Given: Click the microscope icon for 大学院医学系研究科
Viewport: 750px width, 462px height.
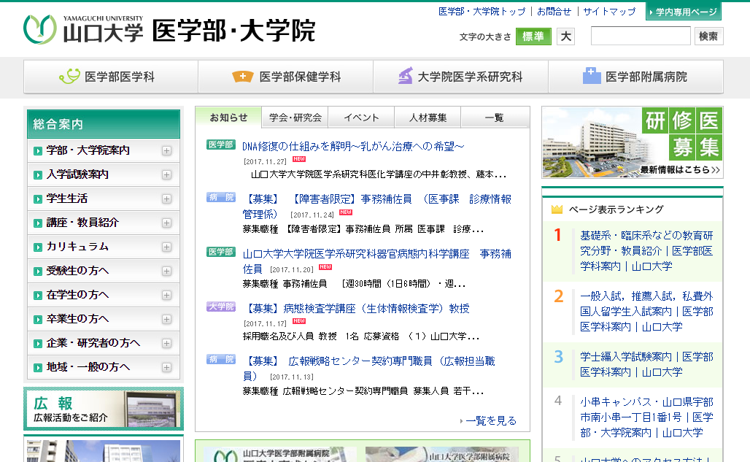Looking at the screenshot, I should 406,76.
